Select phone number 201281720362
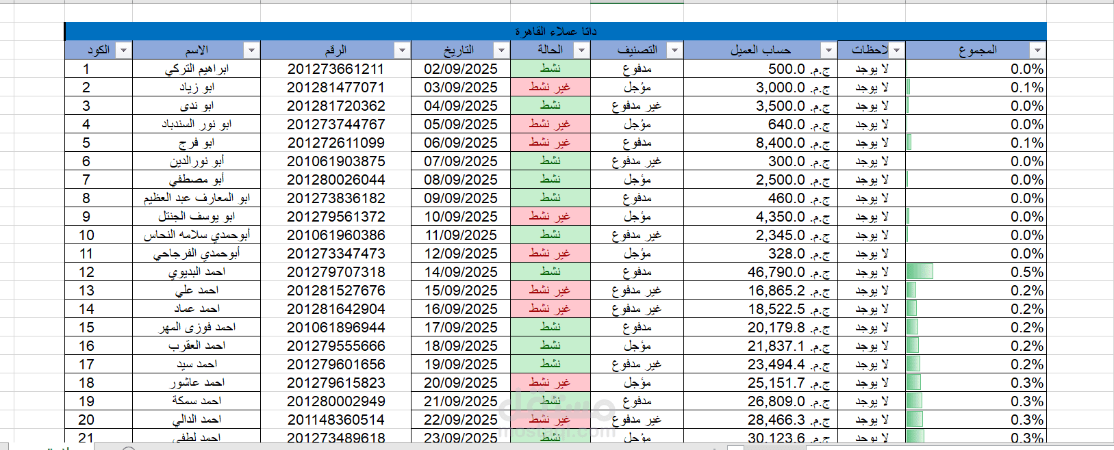The image size is (1114, 450). [x=336, y=106]
